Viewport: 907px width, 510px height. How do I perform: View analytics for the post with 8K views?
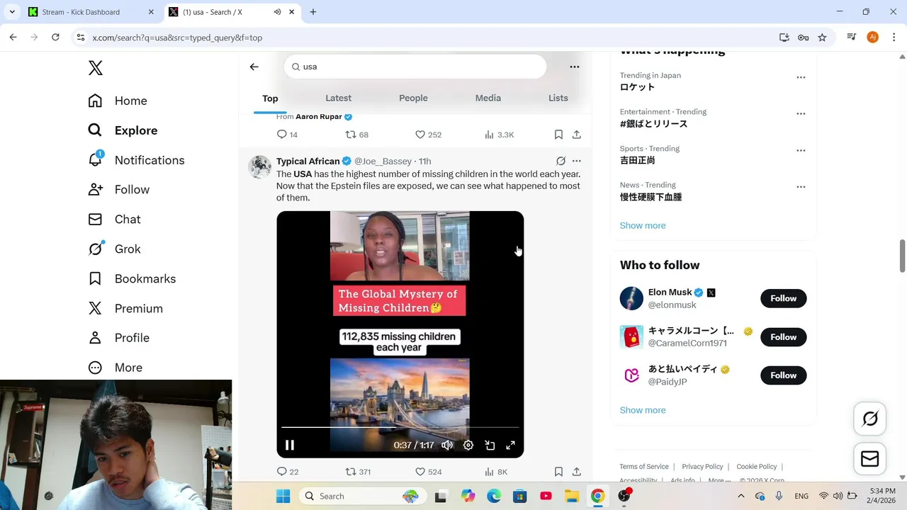coord(496,472)
